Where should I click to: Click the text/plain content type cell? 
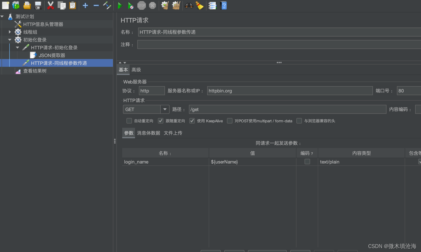pos(361,162)
